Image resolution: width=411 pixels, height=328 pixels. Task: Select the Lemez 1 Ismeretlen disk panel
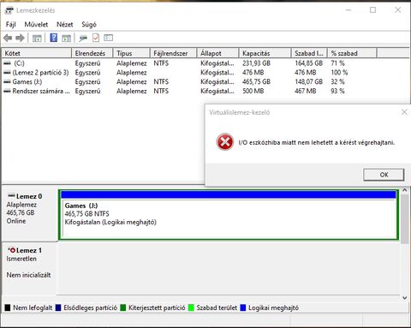pyautogui.click(x=30, y=268)
